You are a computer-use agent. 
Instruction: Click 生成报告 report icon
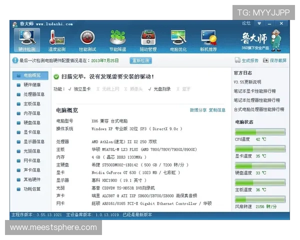[x=237, y=60]
